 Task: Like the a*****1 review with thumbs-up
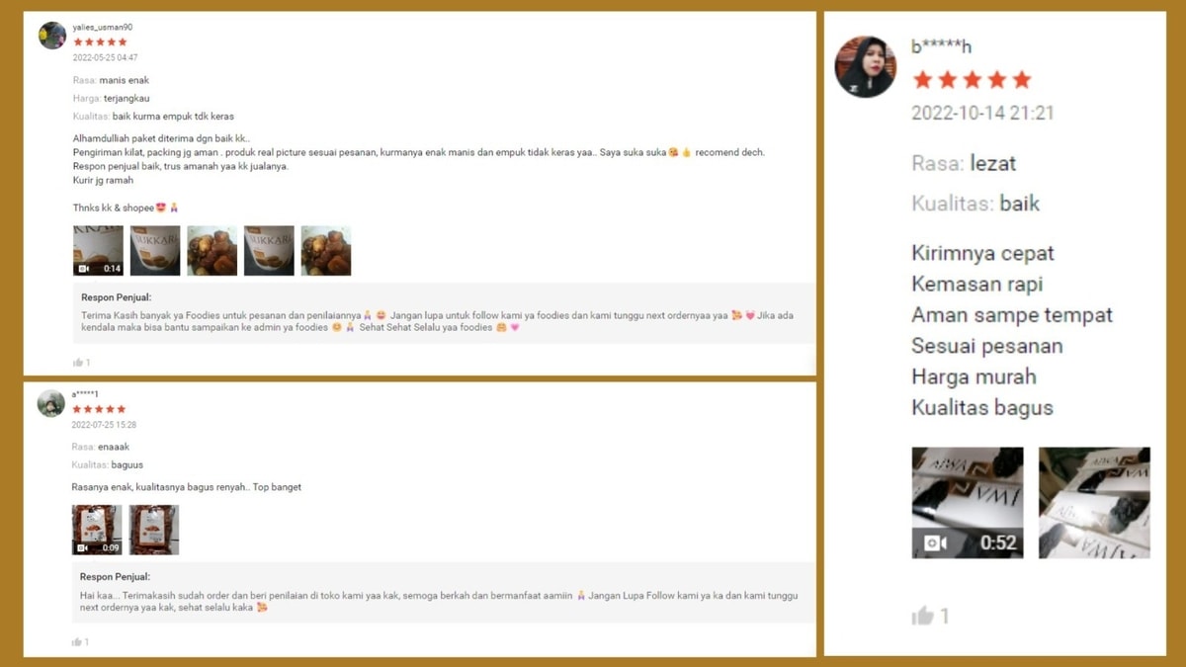click(x=77, y=642)
